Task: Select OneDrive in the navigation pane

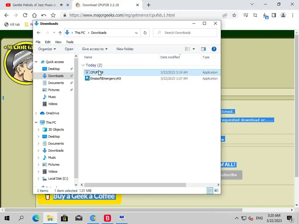Action: (53, 113)
